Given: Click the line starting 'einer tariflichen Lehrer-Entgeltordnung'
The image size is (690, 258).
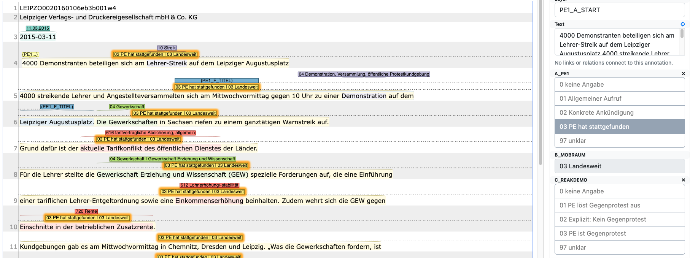Looking at the screenshot, I should coord(203,201).
